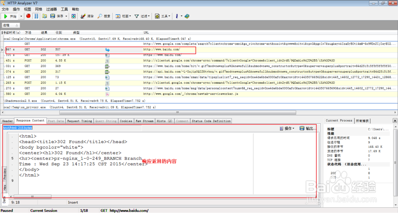Click the side panel vertical scrollbar
398x213 pixels.
[395, 162]
